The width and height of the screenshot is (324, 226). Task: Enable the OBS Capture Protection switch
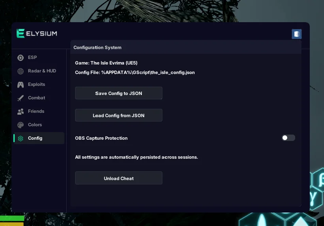click(288, 138)
